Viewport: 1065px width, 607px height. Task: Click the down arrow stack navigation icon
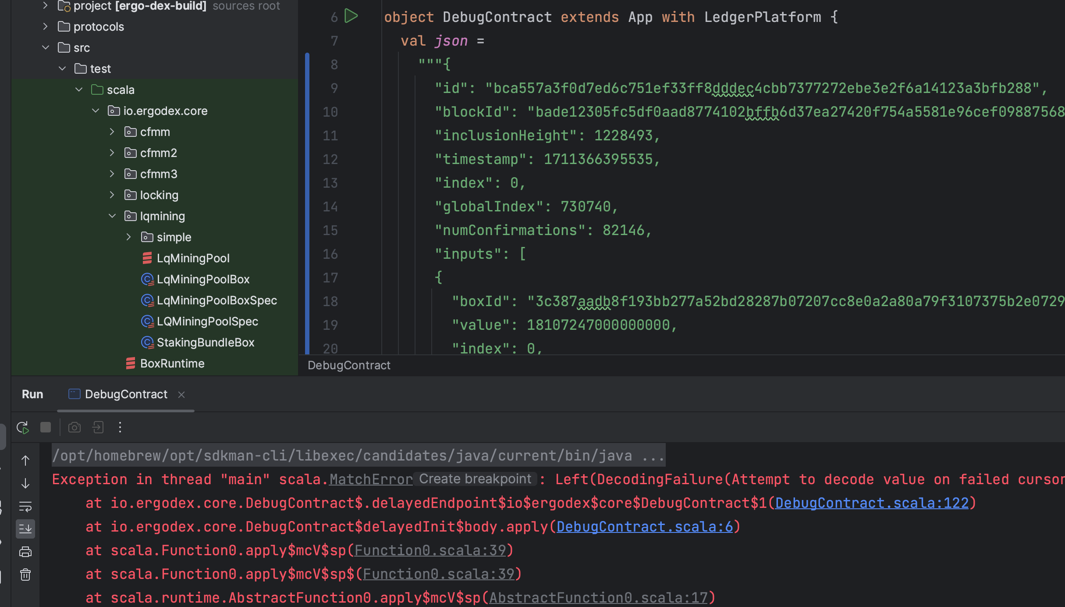(x=25, y=483)
